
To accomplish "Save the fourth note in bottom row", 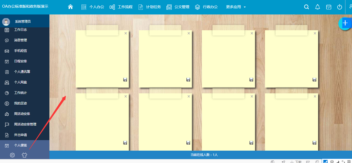I will click(x=314, y=143).
